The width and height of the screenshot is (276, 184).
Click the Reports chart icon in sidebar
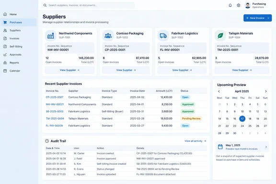(x=5, y=63)
